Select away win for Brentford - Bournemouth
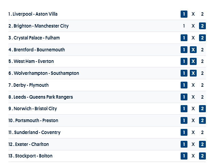This screenshot has height=166, width=213. 202,50
